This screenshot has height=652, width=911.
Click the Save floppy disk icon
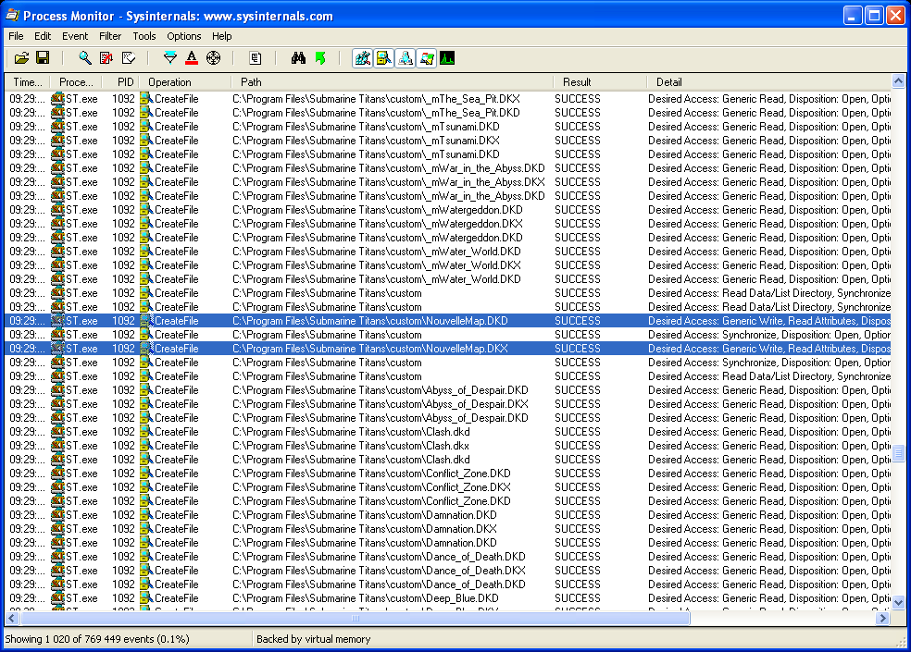(x=43, y=58)
